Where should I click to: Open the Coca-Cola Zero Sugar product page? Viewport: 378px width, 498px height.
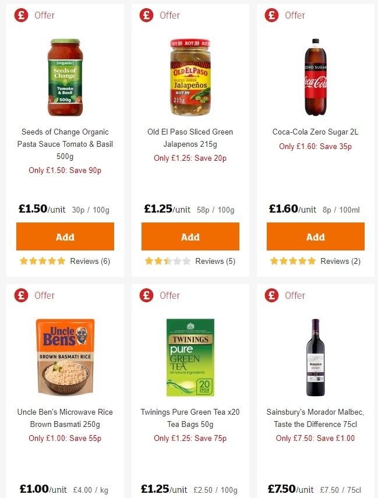tap(315, 132)
